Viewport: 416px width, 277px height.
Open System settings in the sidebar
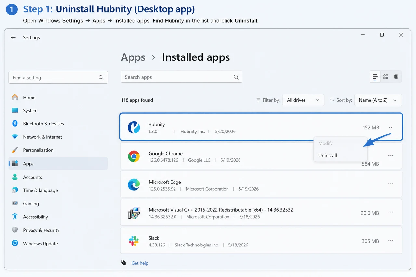30,111
